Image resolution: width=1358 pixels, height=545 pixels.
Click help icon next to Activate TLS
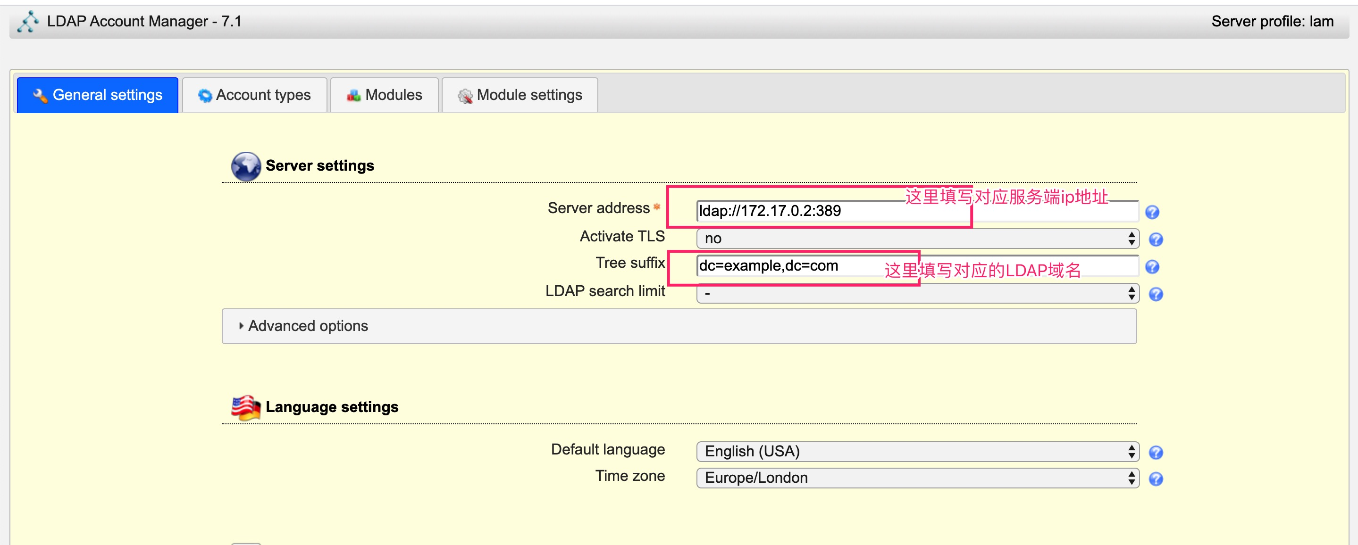(x=1156, y=239)
